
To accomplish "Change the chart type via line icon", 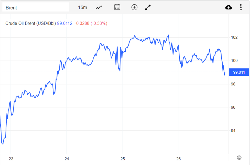I will pyautogui.click(x=99, y=7).
